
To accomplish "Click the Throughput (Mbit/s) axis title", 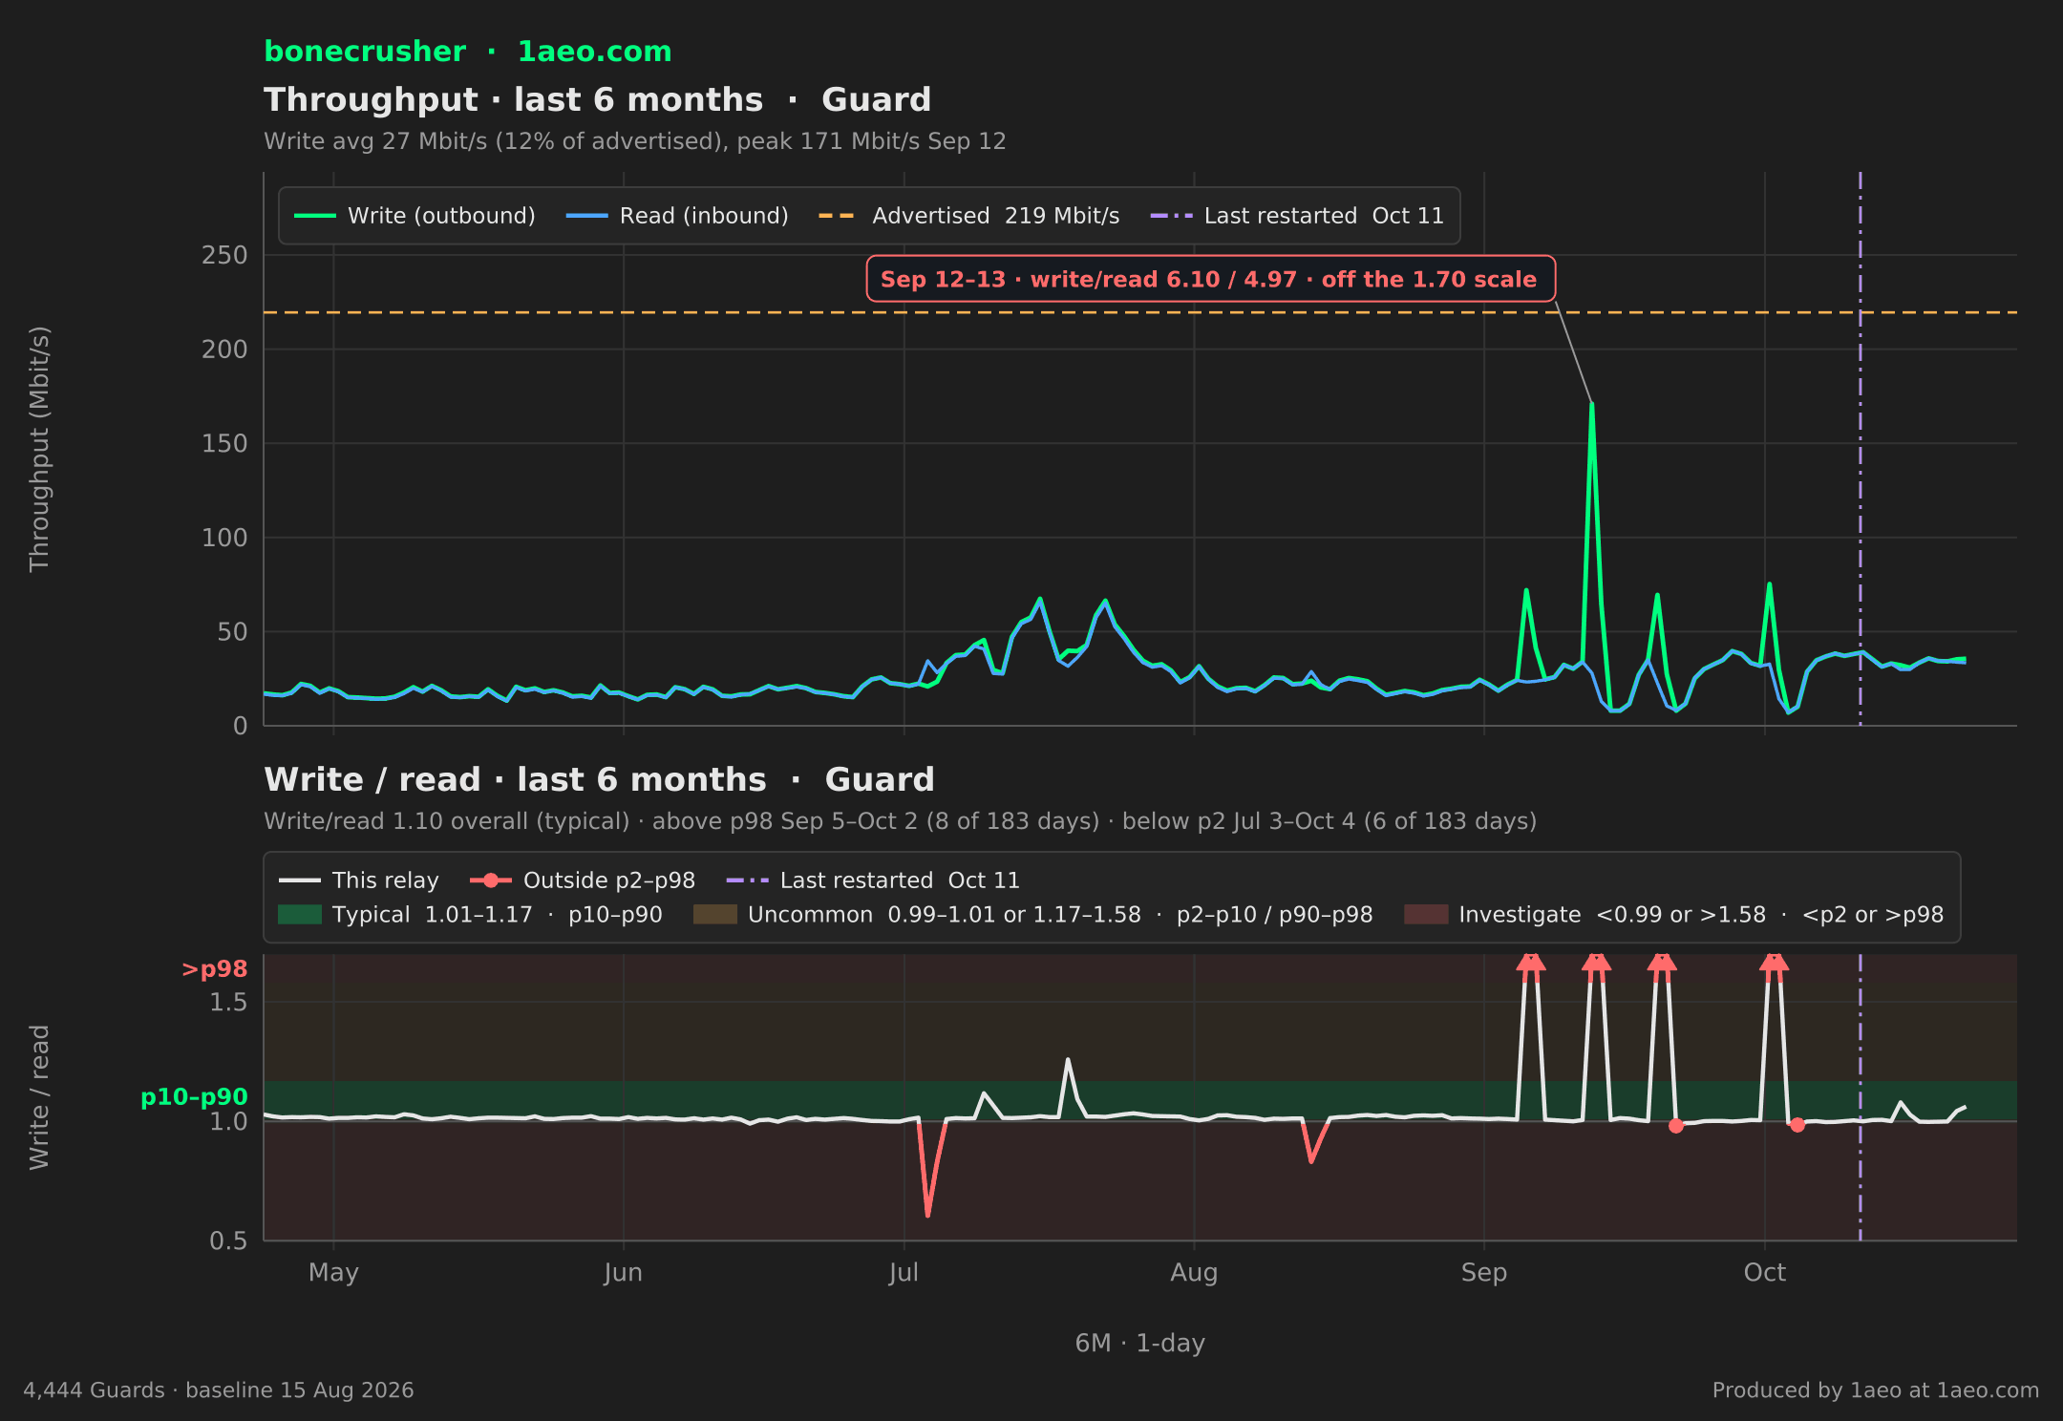I will click(39, 449).
